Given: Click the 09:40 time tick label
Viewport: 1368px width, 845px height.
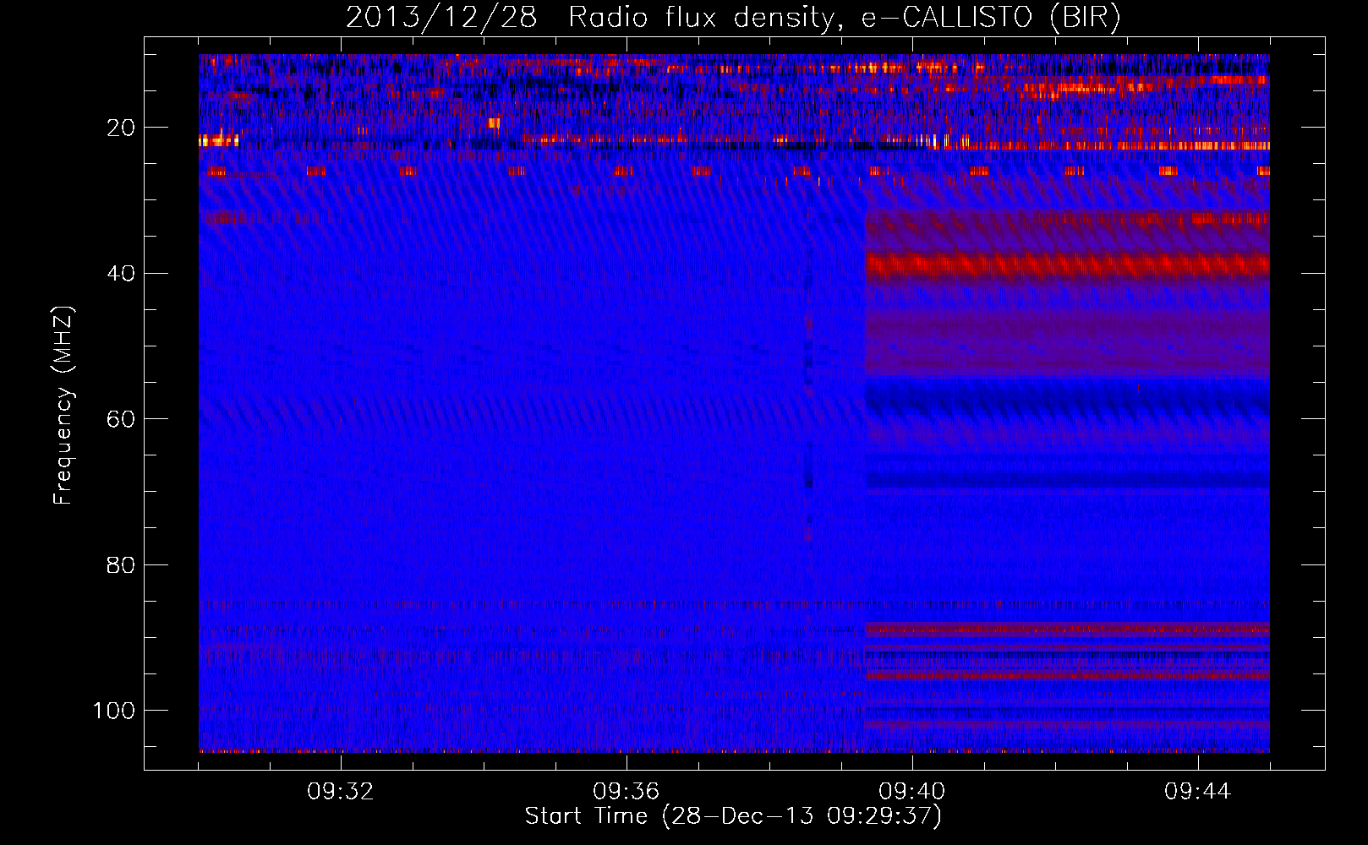Looking at the screenshot, I should point(912,792).
